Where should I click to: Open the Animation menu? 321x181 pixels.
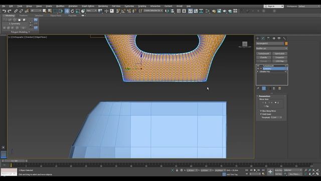click(x=73, y=6)
